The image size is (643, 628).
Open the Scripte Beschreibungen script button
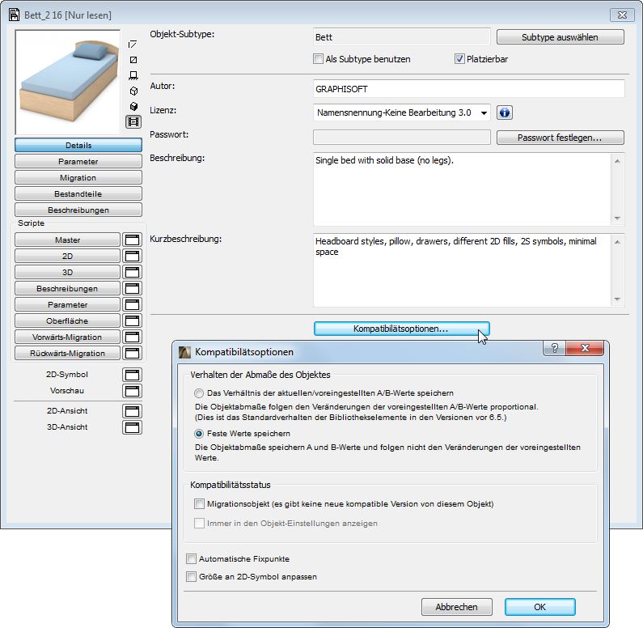(68, 288)
